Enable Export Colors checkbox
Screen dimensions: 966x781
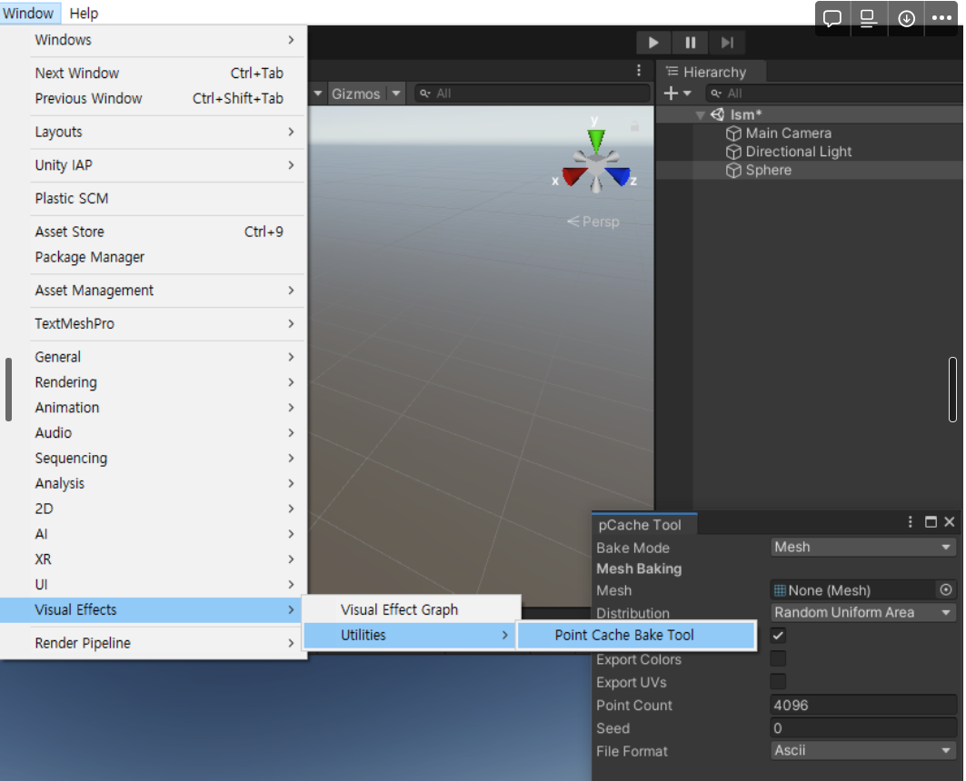(778, 658)
